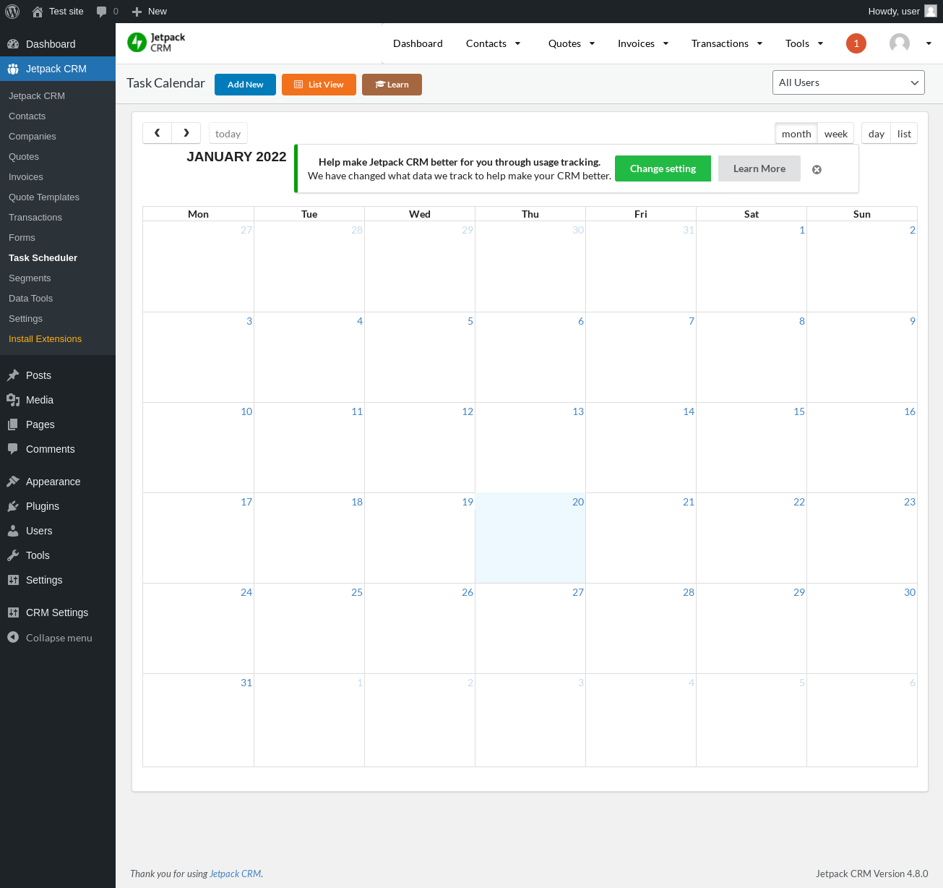943x888 pixels.
Task: Select day 15 on the calendar
Action: tap(799, 411)
